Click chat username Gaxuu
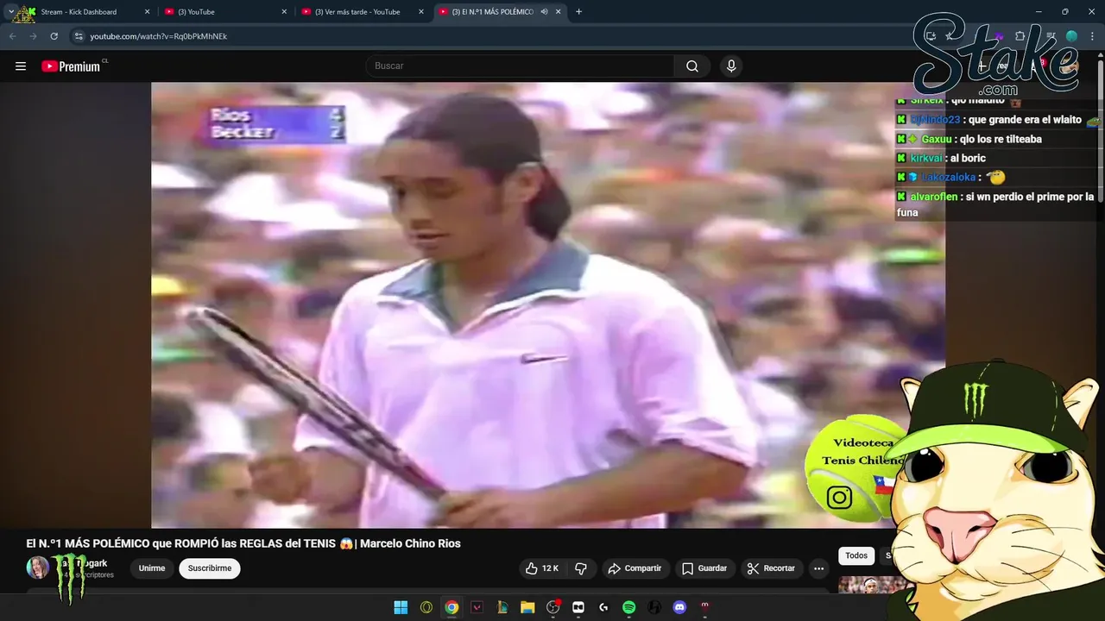This screenshot has height=621, width=1105. [x=936, y=139]
